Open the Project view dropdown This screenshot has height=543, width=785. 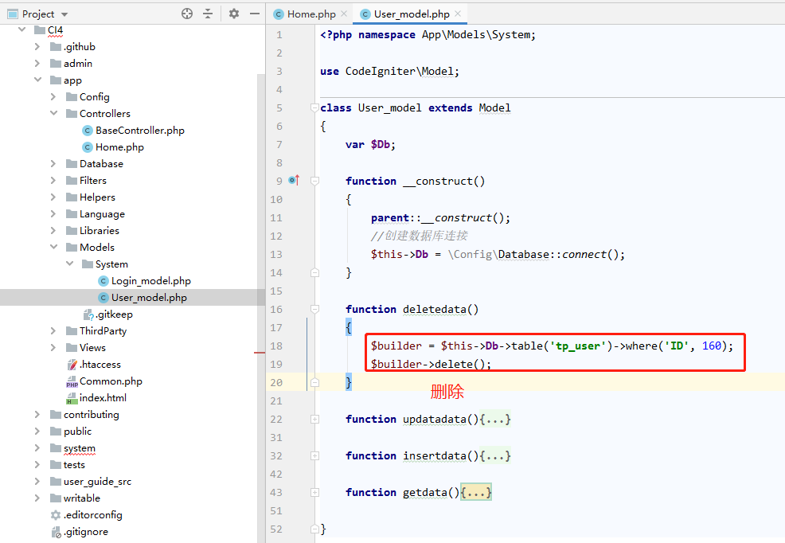pos(64,14)
